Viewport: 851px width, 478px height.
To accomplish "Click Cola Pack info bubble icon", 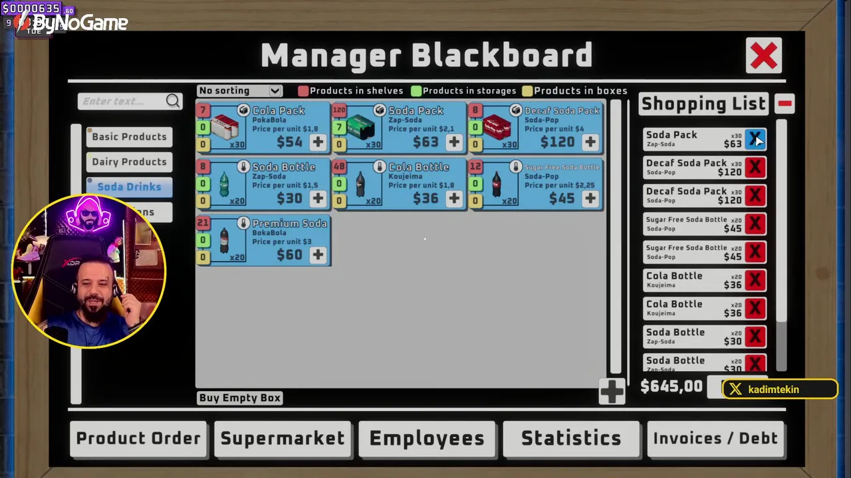I will point(243,110).
